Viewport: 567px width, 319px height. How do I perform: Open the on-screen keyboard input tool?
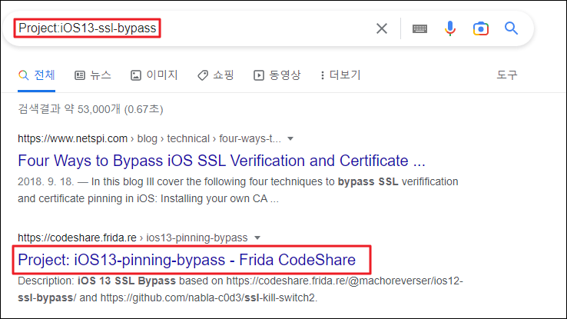(419, 28)
